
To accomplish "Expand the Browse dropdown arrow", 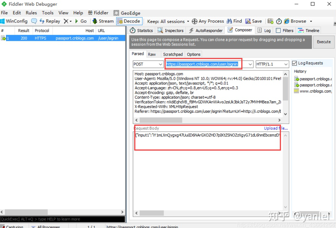I will tap(311, 21).
